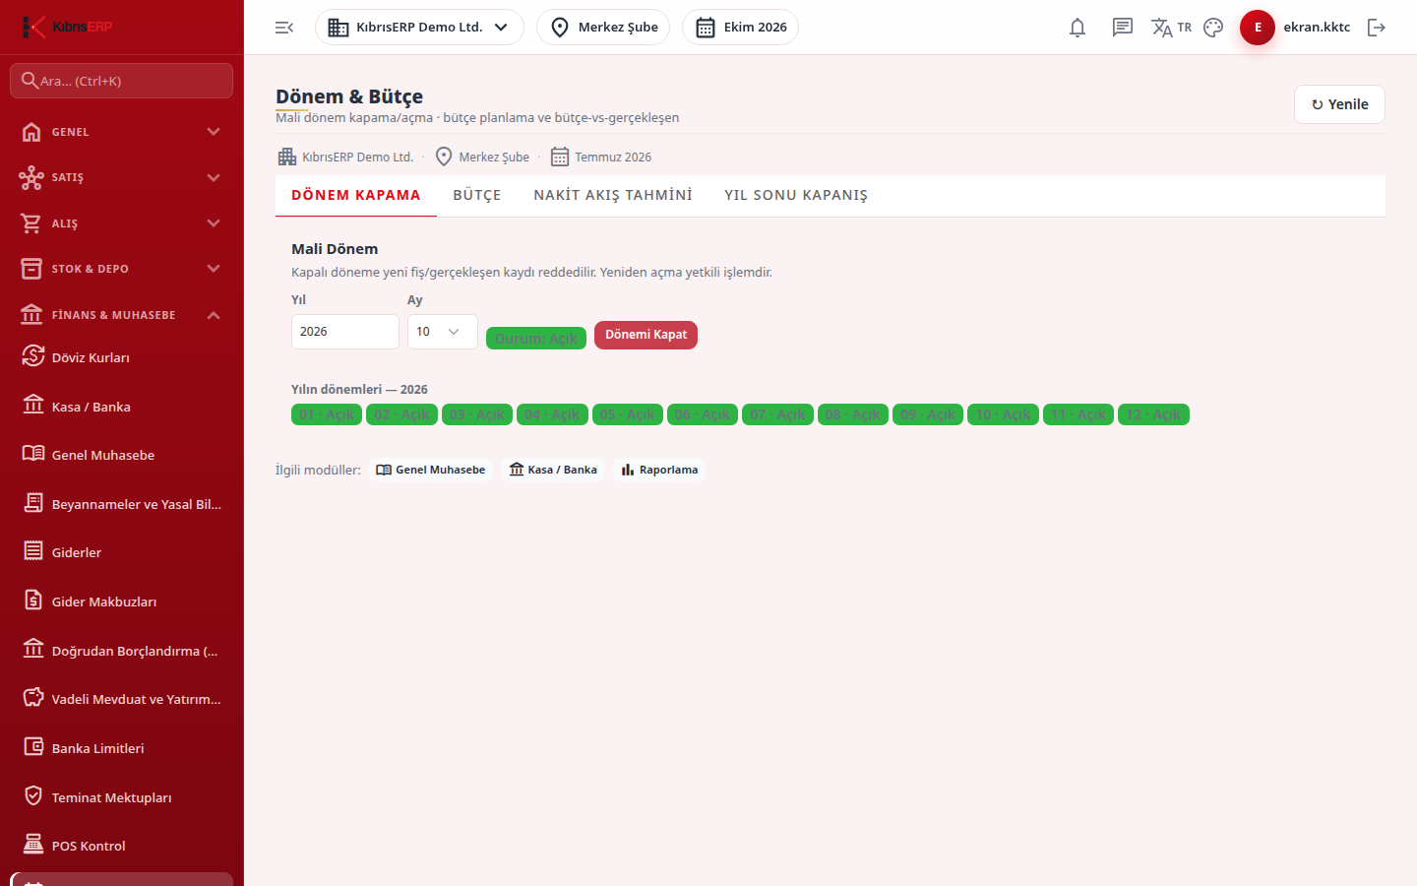Open the NAKİT AKIŞ TAHMİNİ tab

tap(613, 196)
